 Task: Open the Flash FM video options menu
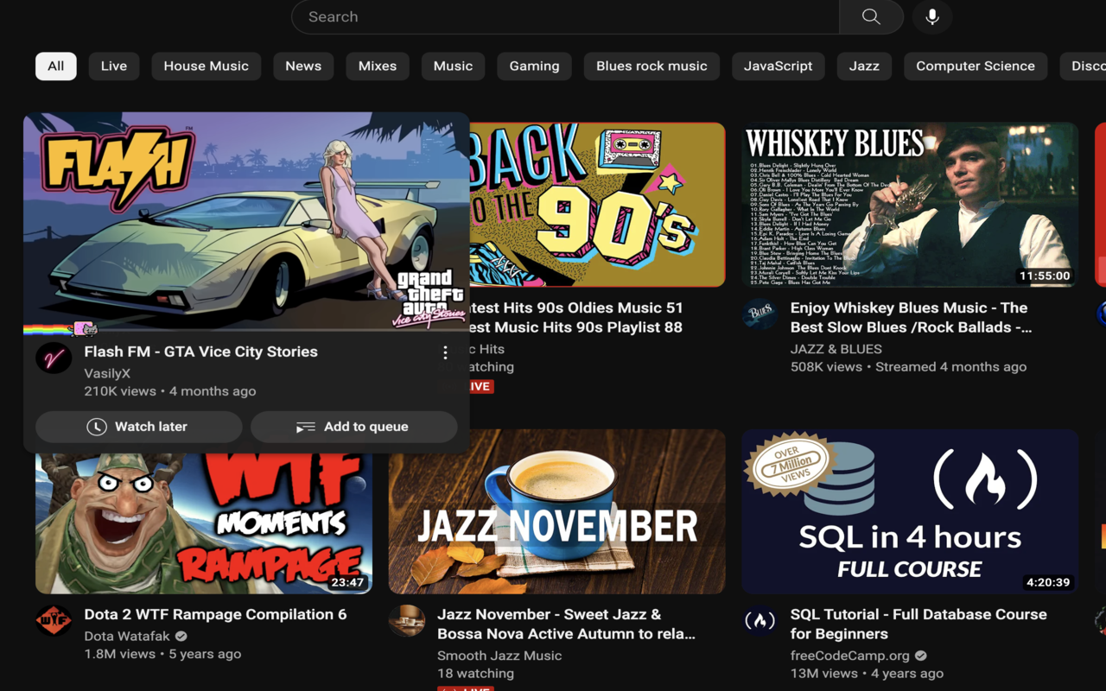click(x=445, y=352)
